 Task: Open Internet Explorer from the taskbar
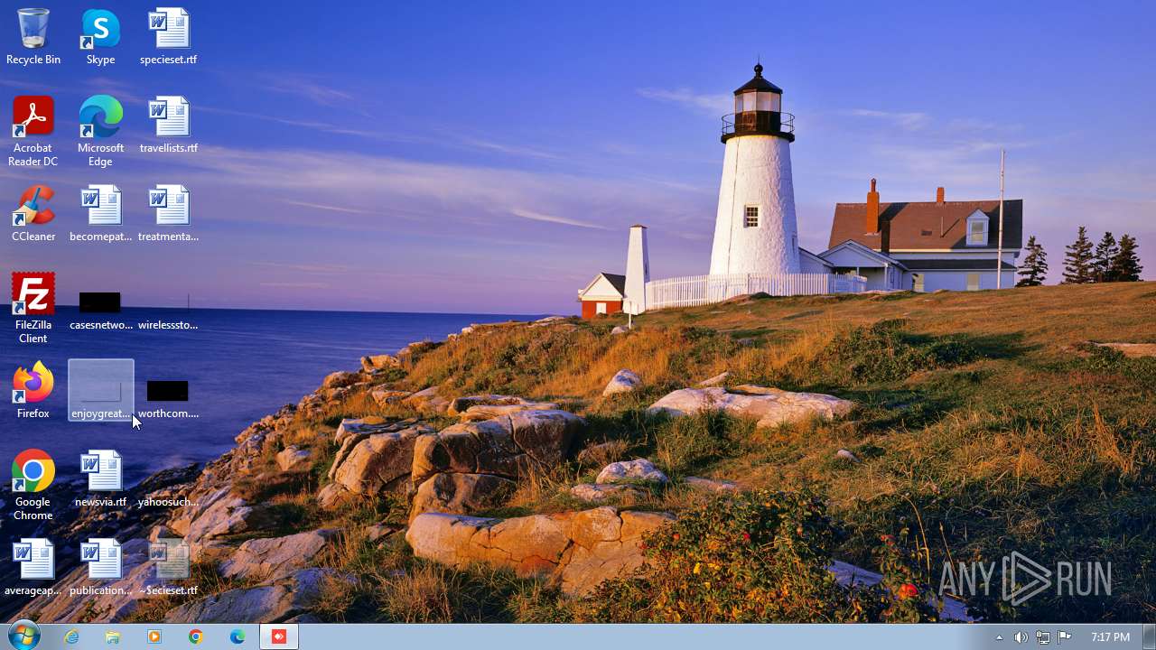(71, 636)
